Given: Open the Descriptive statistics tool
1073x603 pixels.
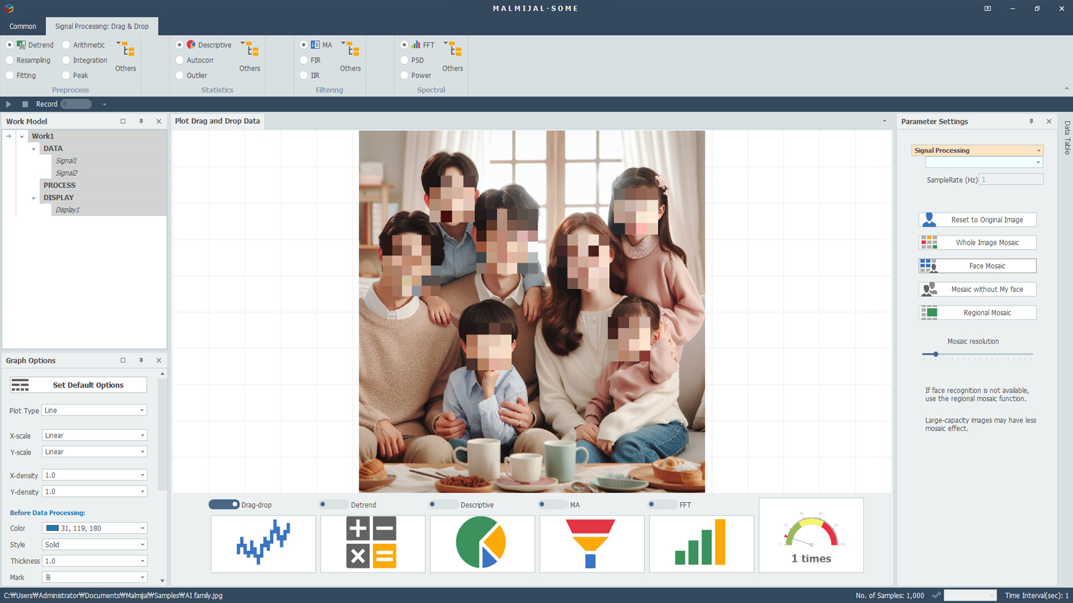Looking at the screenshot, I should coord(180,45).
